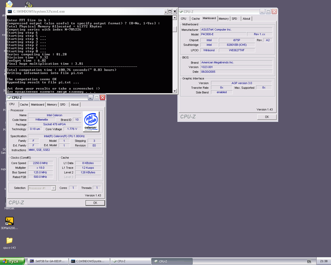This screenshot has width=331, height=265.
Task: Click the Core Speed value 2250.0 MHz
Action: (40, 163)
